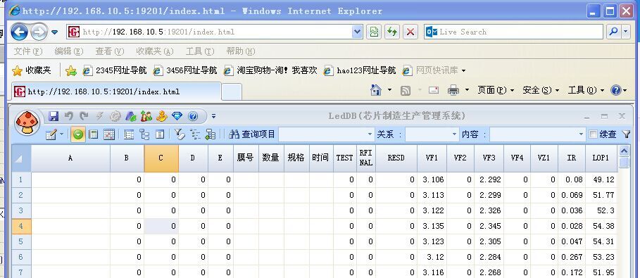This screenshot has width=640, height=278.
Task: Click the grid scrollbar up arrow
Action: 624,151
